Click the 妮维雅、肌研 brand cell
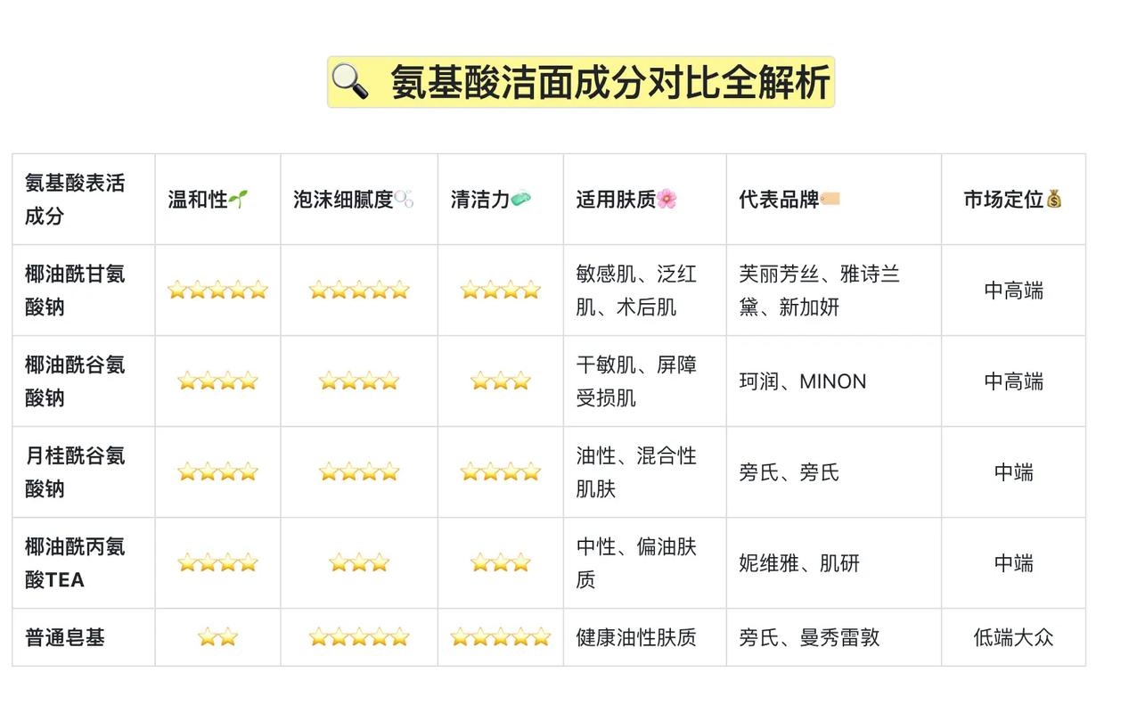This screenshot has width=1137, height=713. click(798, 563)
